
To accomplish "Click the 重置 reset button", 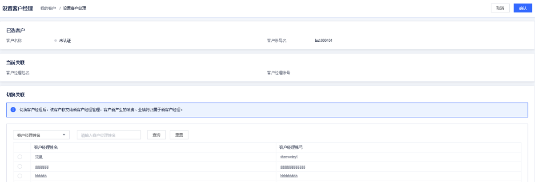I will pyautogui.click(x=179, y=135).
